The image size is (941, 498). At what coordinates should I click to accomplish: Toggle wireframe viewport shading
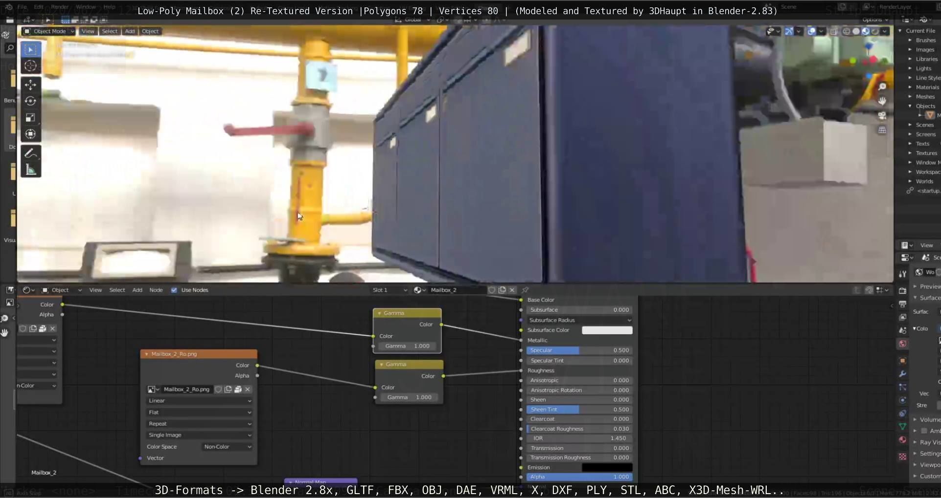pyautogui.click(x=846, y=31)
